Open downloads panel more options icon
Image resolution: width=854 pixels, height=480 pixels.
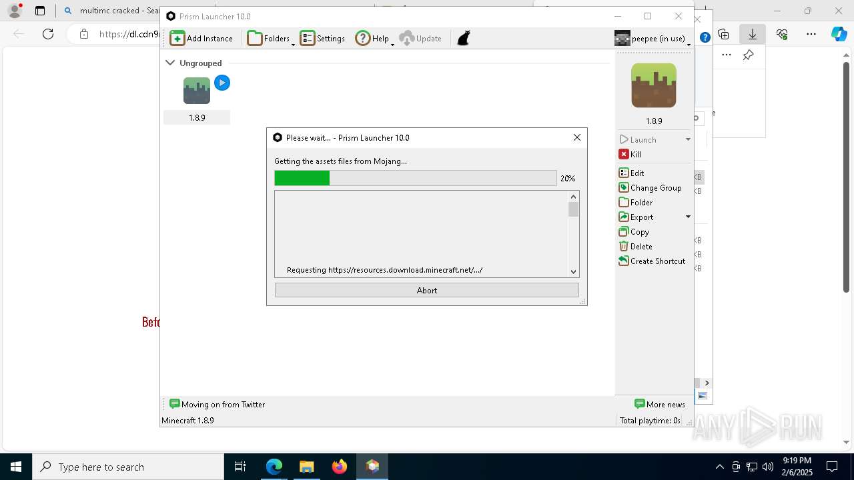click(x=727, y=55)
